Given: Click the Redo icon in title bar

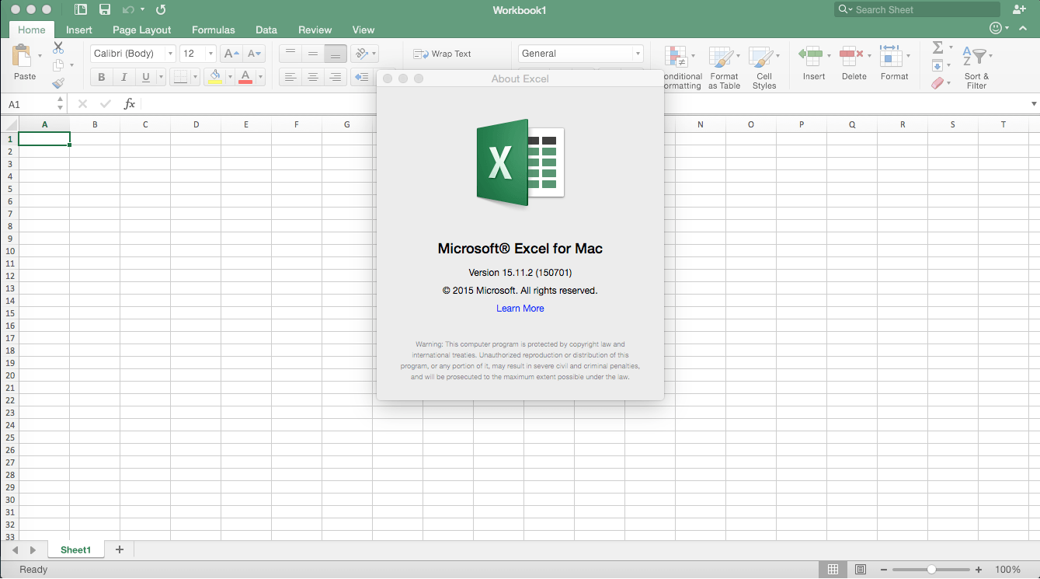Looking at the screenshot, I should pos(161,10).
